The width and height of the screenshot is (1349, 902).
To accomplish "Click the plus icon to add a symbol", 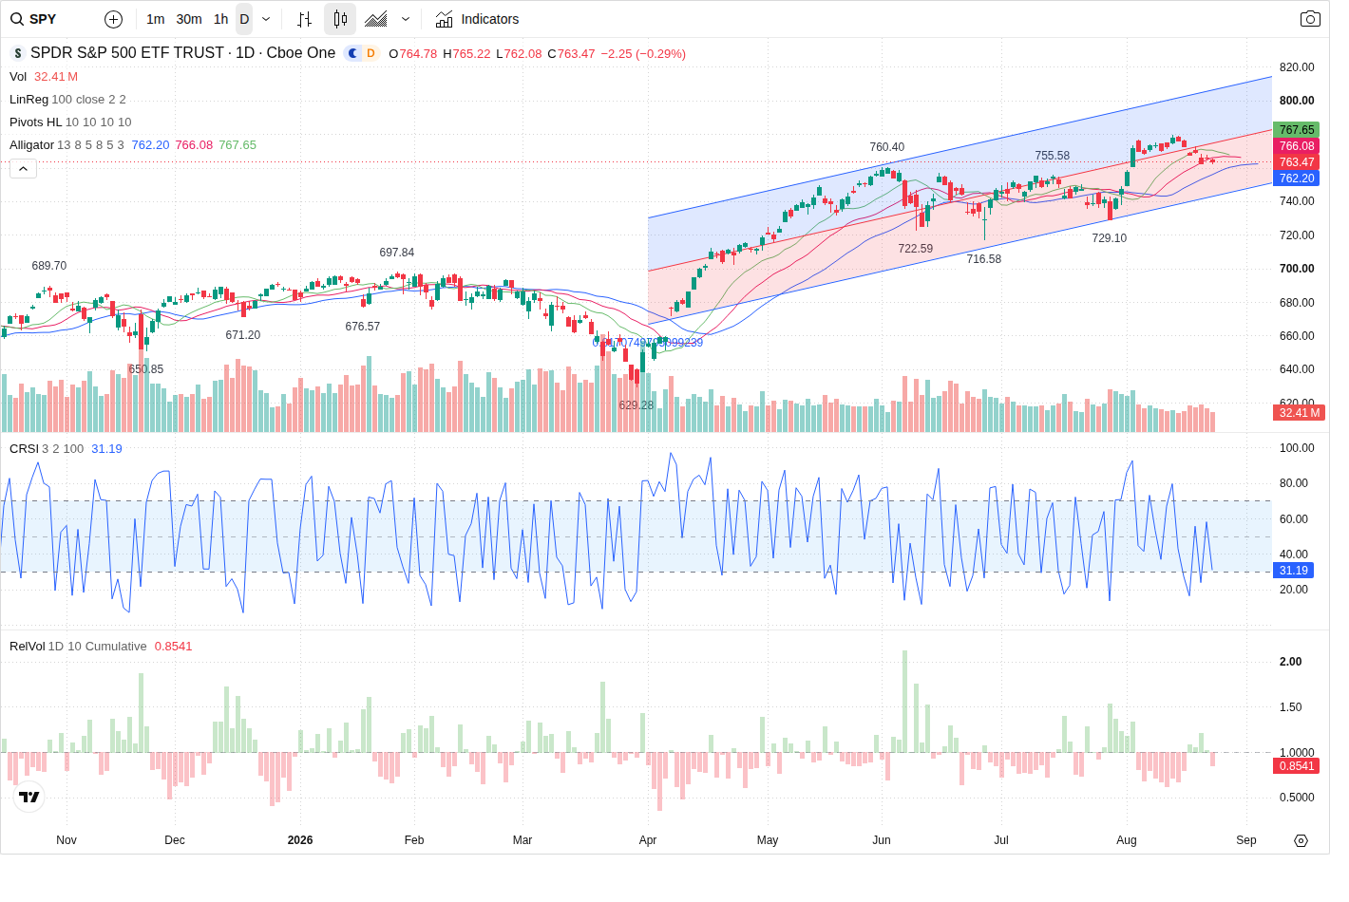I will [113, 19].
